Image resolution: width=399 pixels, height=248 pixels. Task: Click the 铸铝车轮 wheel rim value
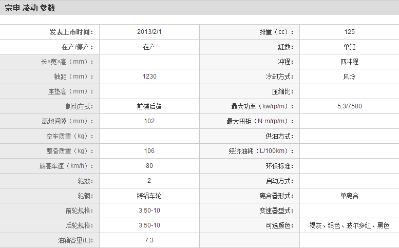[x=149, y=196]
